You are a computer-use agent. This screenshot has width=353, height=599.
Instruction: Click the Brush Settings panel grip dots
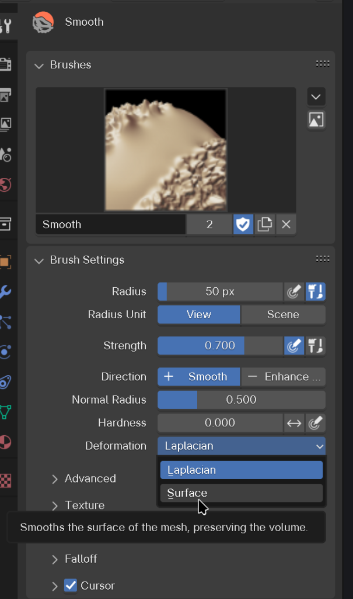(323, 259)
